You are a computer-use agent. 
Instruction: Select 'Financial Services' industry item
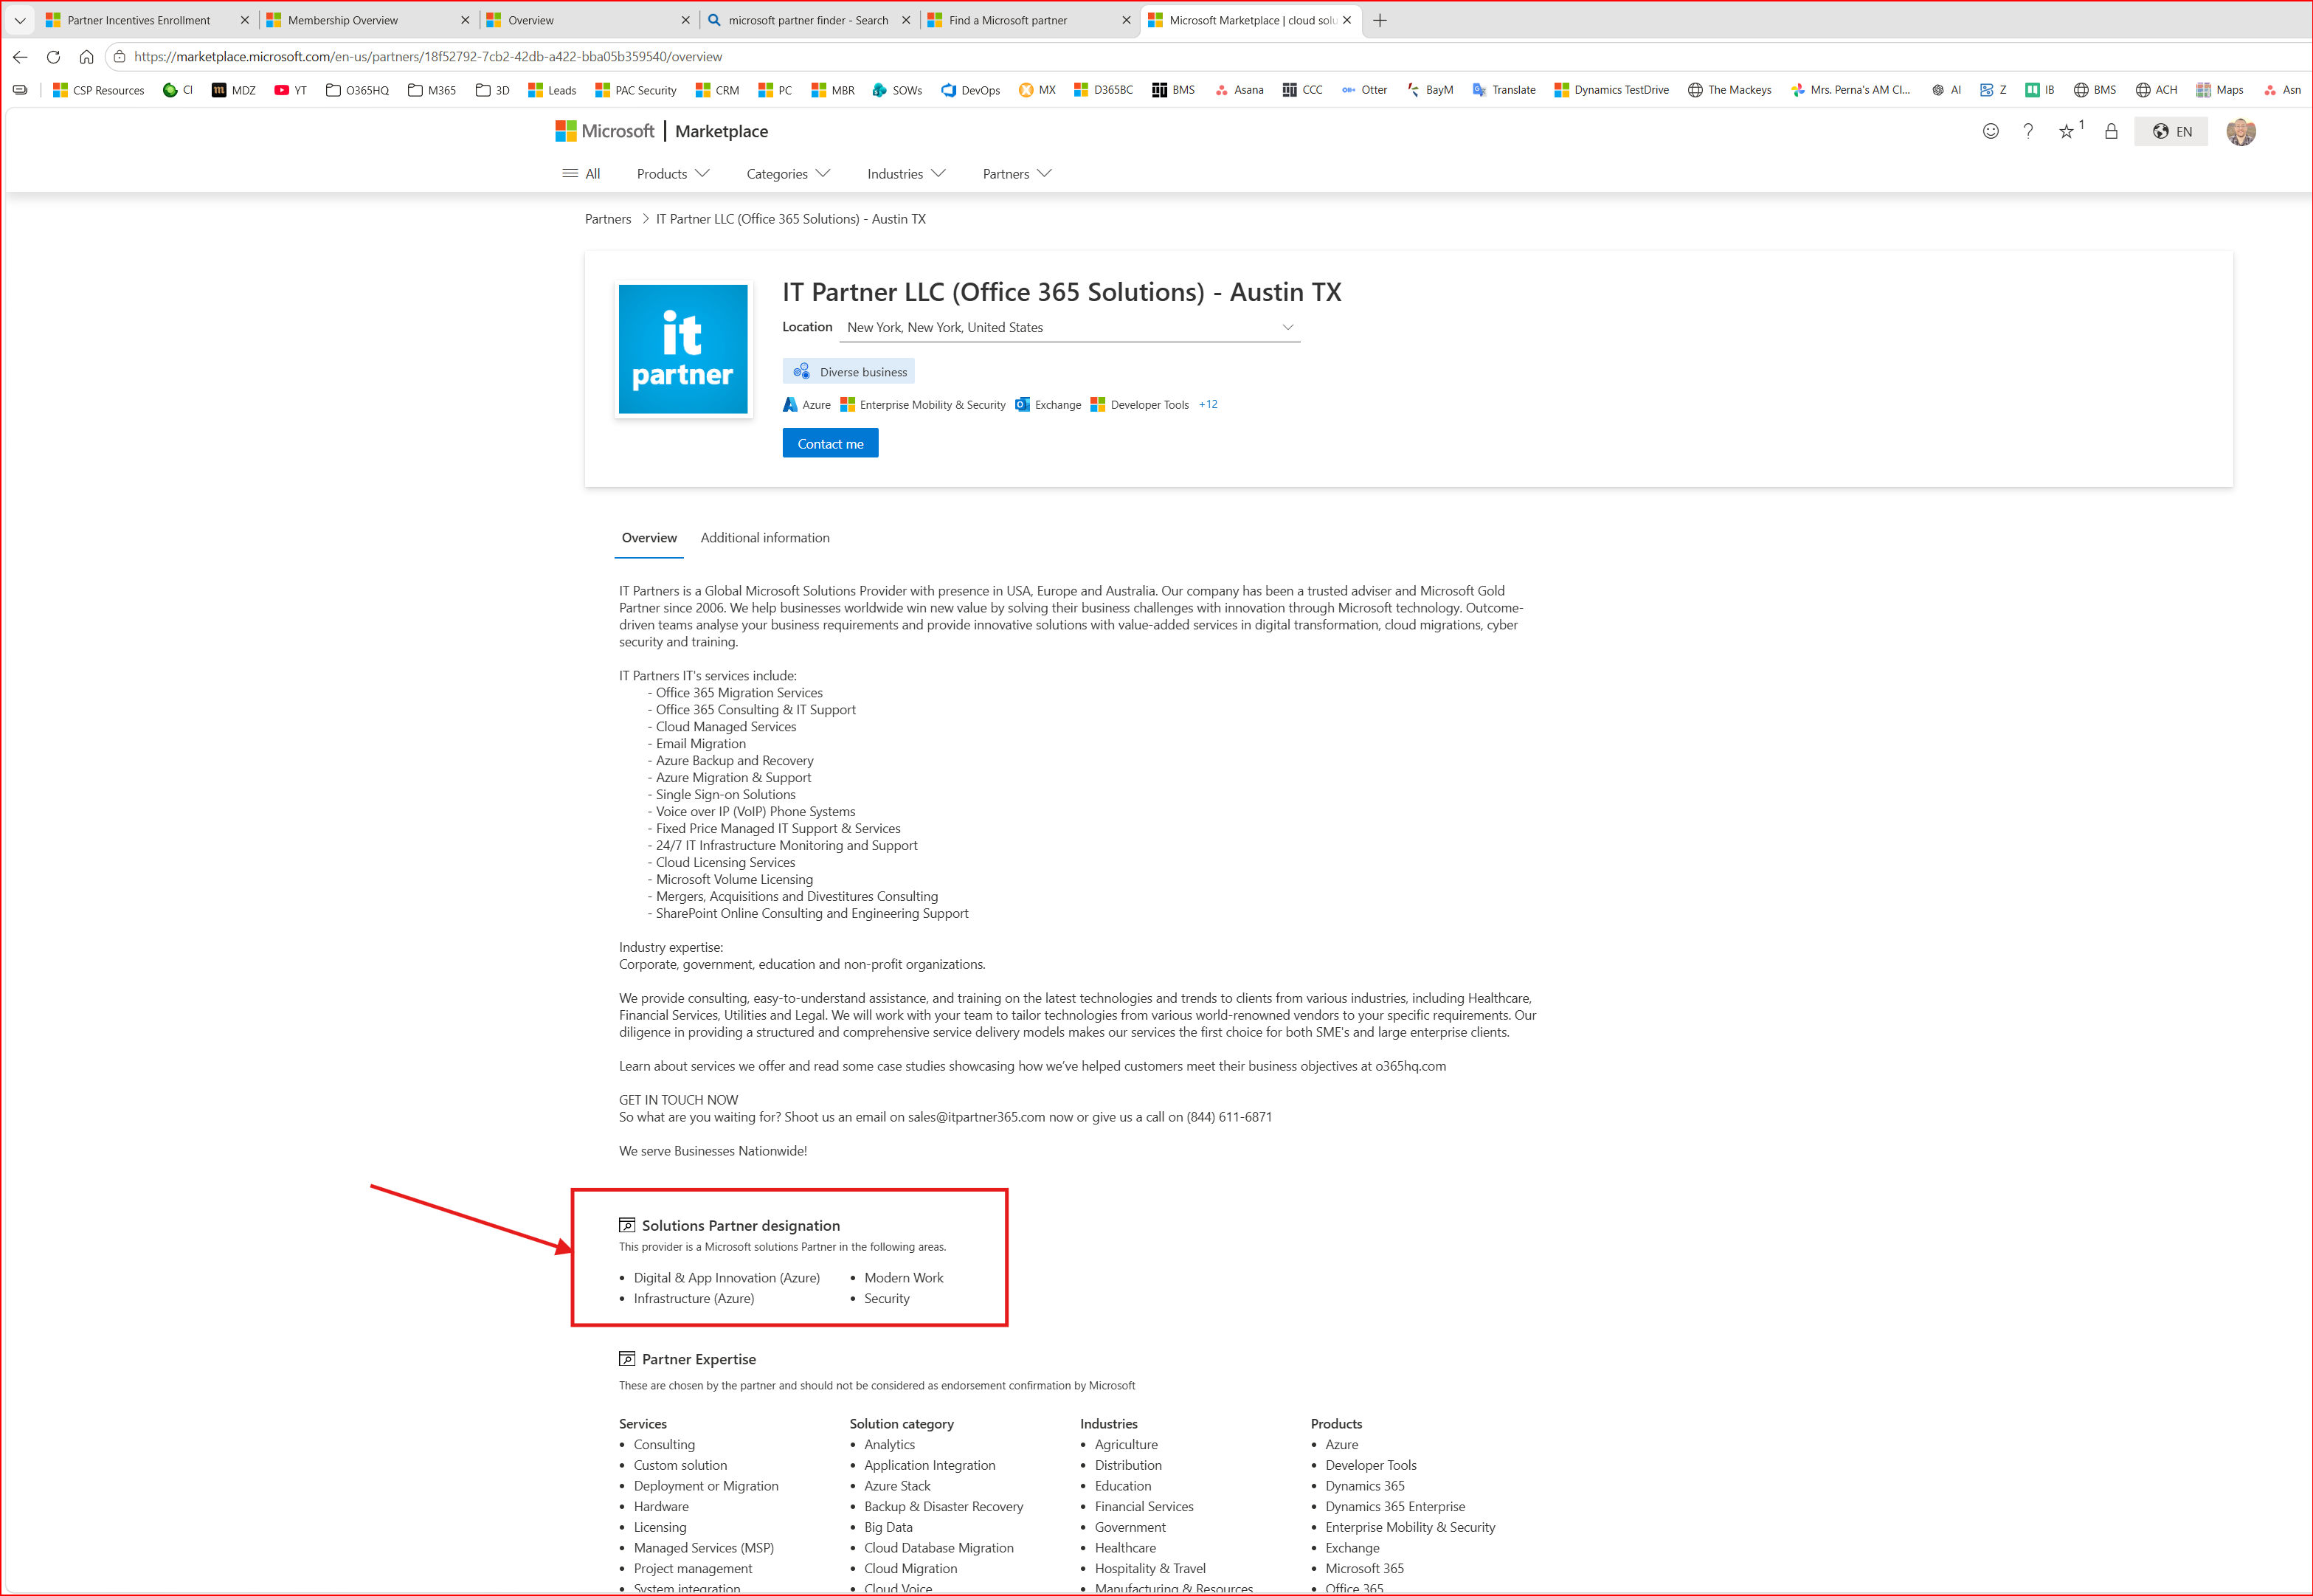coord(1144,1507)
